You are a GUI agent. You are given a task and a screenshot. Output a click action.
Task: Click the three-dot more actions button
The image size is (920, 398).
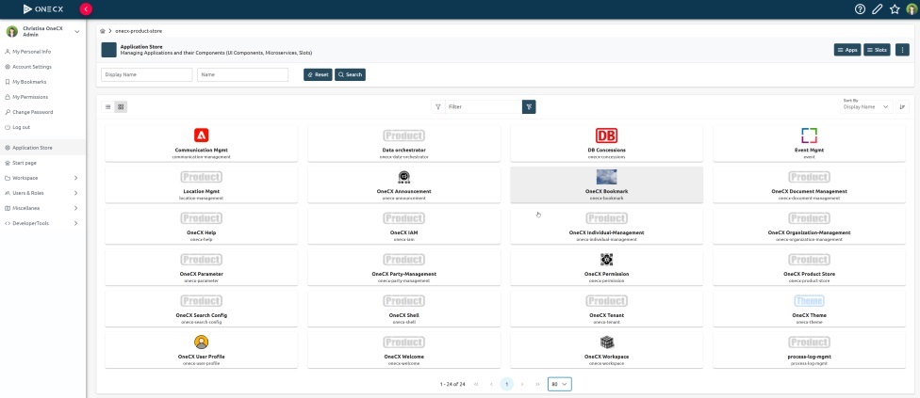point(902,50)
